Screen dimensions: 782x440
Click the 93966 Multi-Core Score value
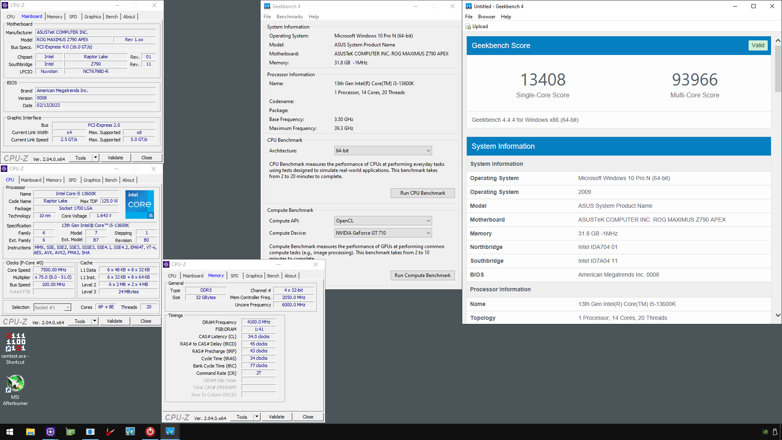[x=694, y=80]
